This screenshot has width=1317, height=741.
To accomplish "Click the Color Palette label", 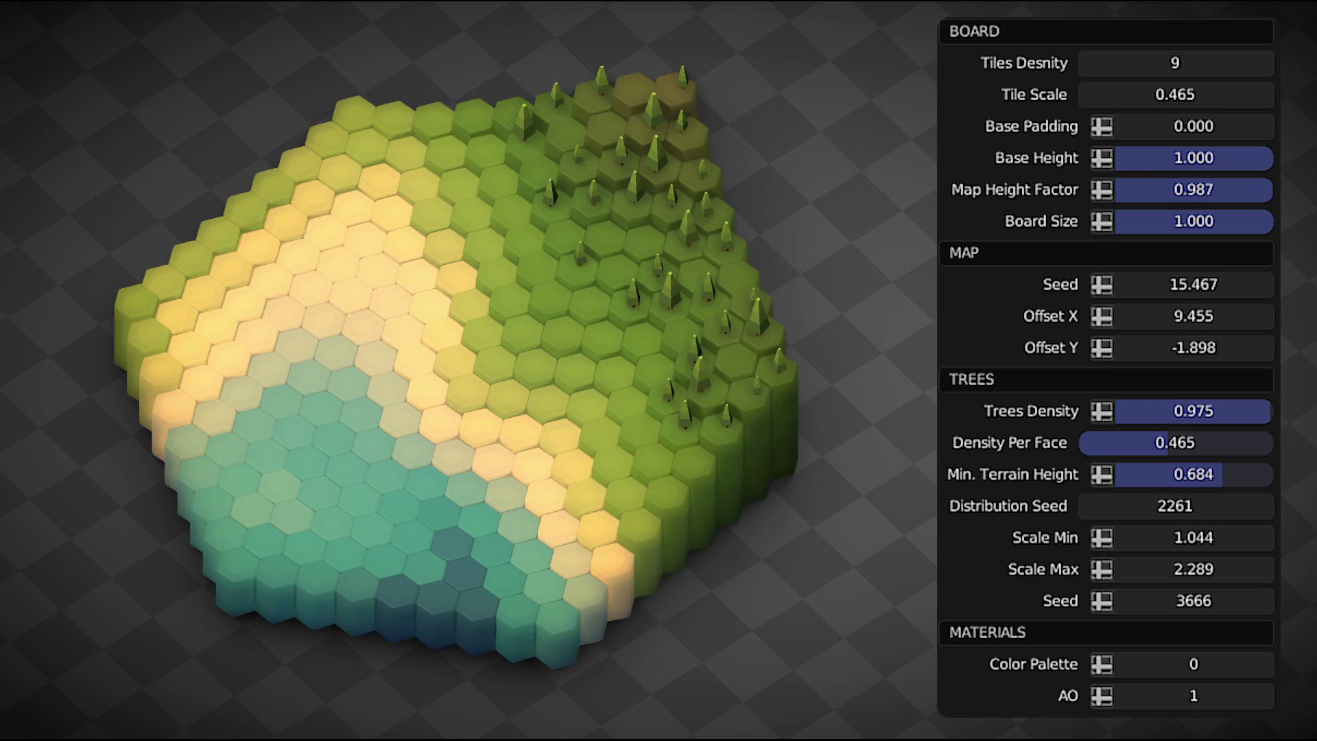I will pos(1034,664).
